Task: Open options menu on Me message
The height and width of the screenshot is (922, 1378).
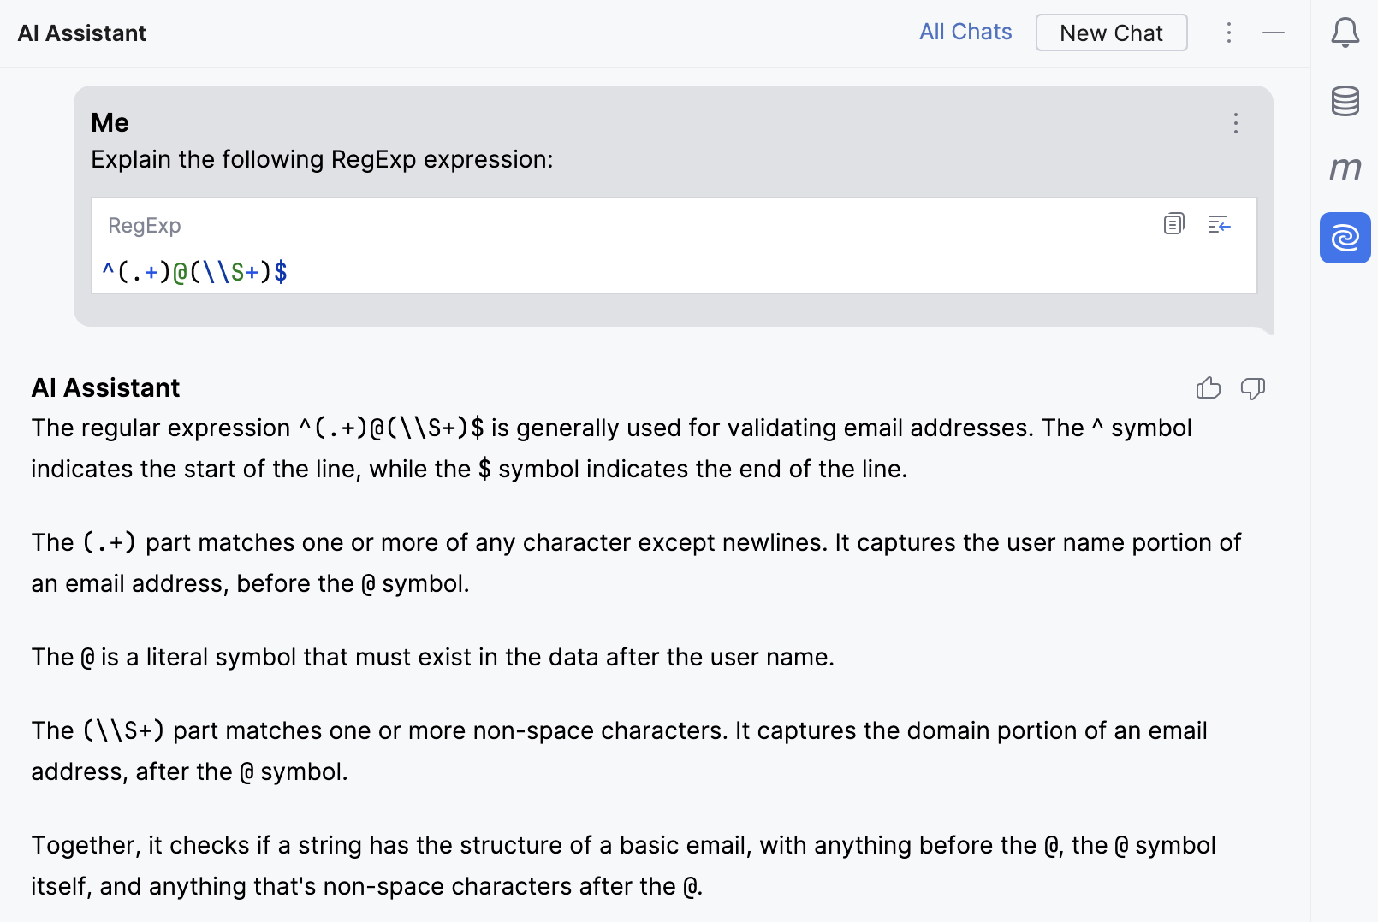Action: 1235,123
